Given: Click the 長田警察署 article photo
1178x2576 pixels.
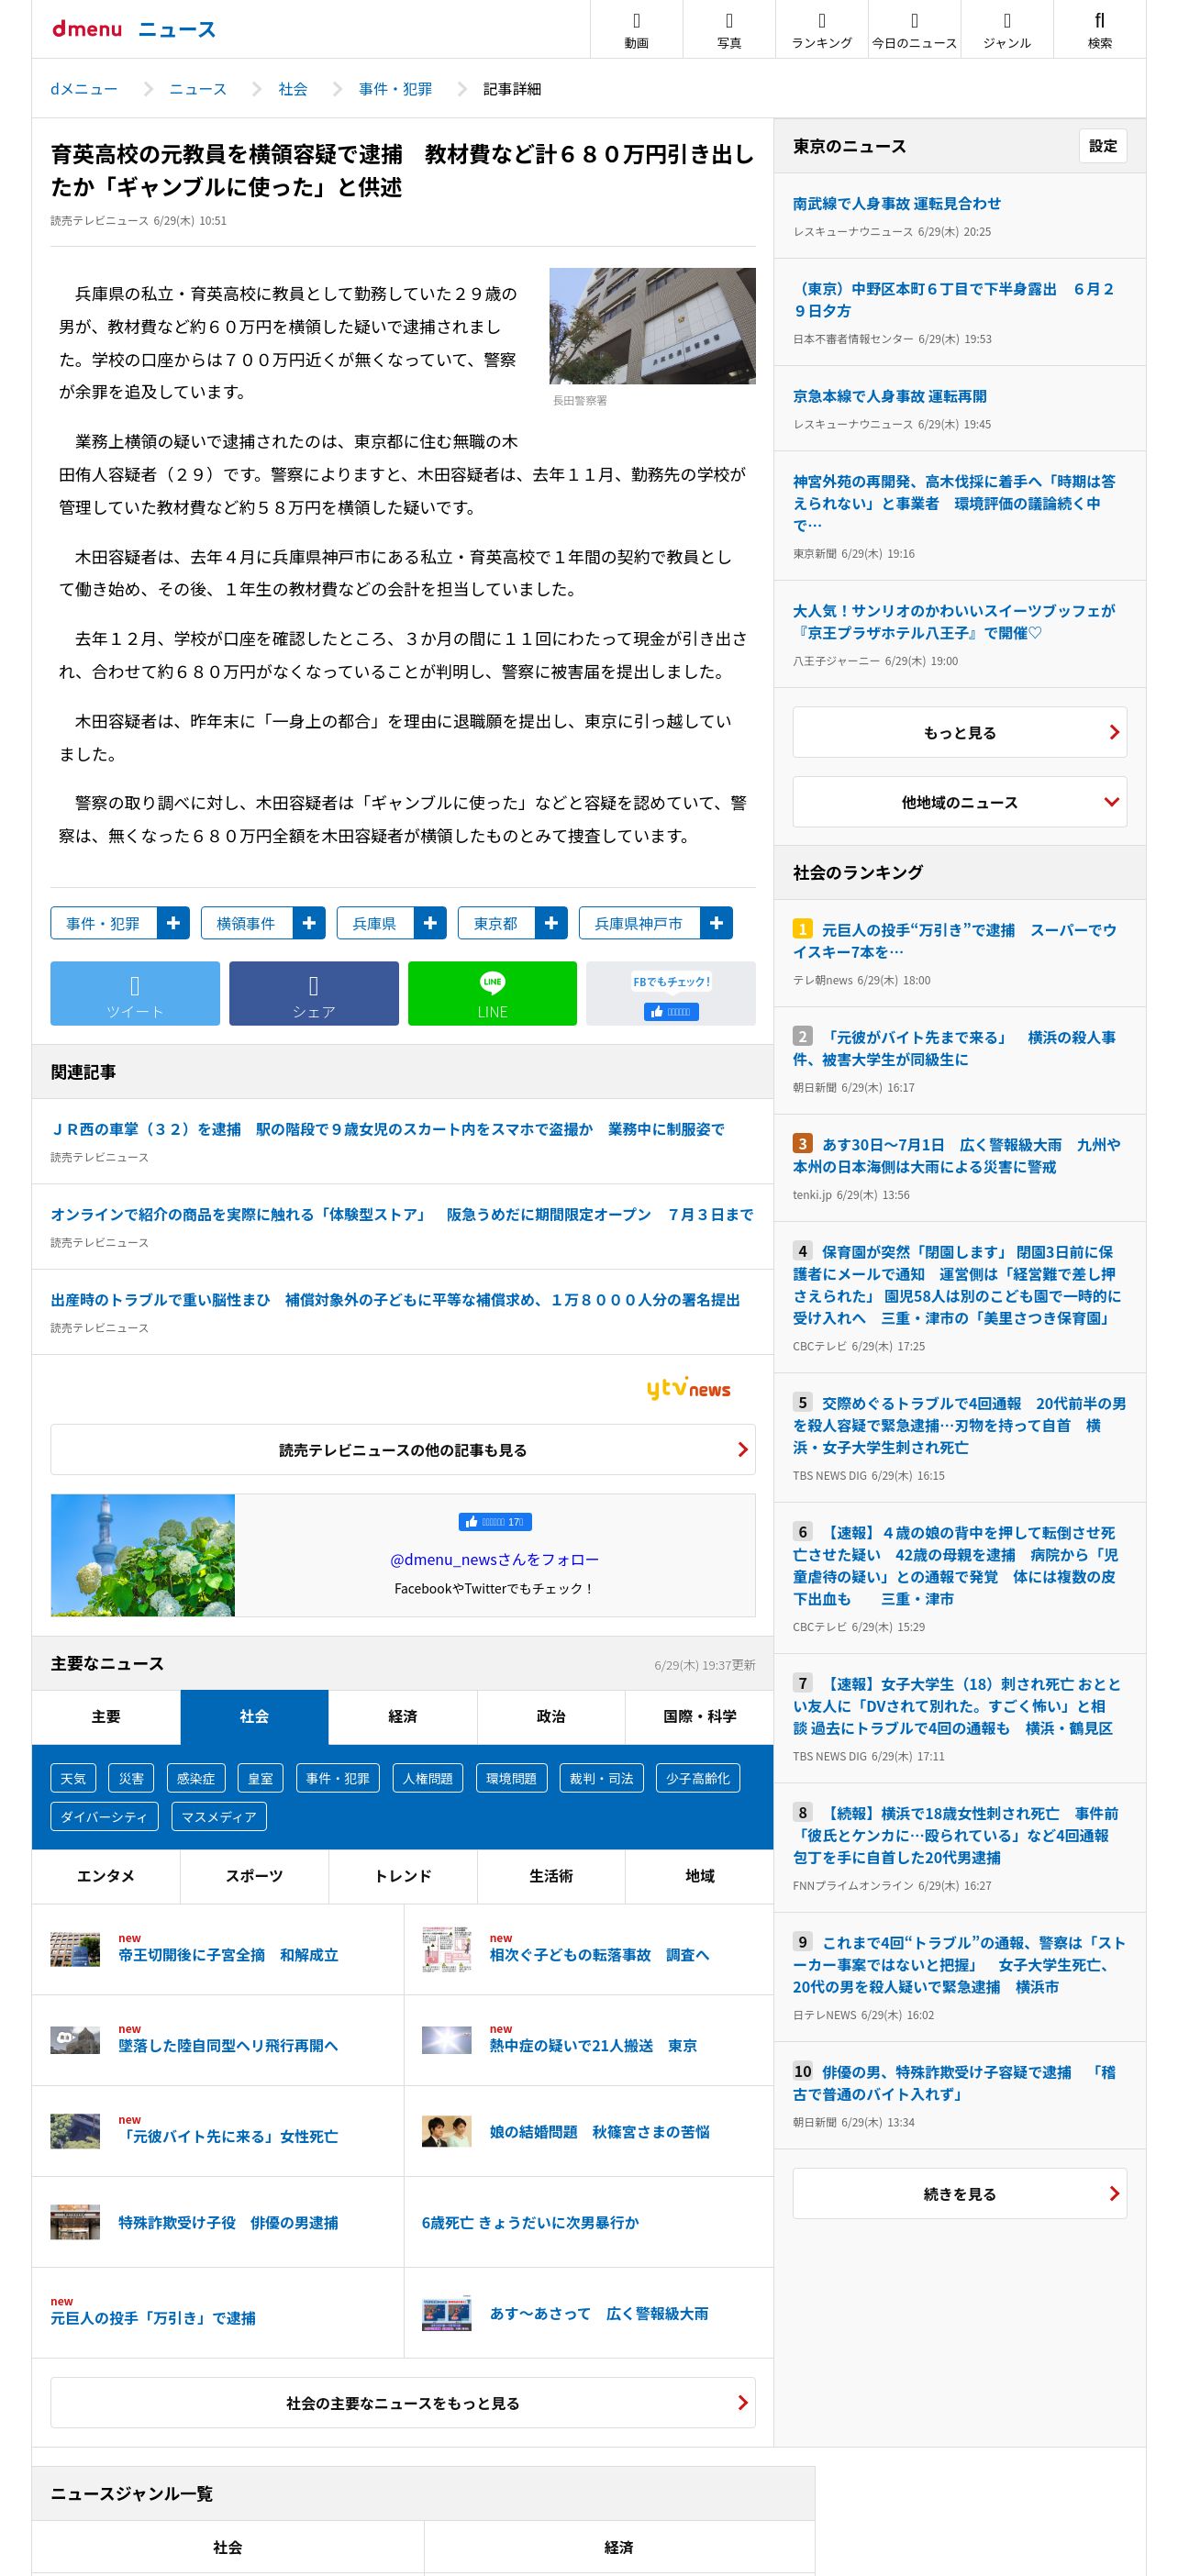Looking at the screenshot, I should tap(652, 326).
